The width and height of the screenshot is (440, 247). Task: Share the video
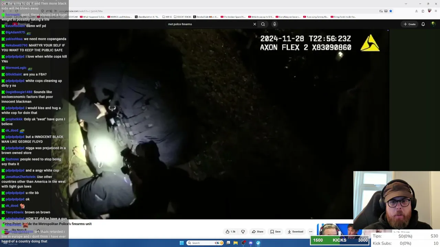coord(257,232)
